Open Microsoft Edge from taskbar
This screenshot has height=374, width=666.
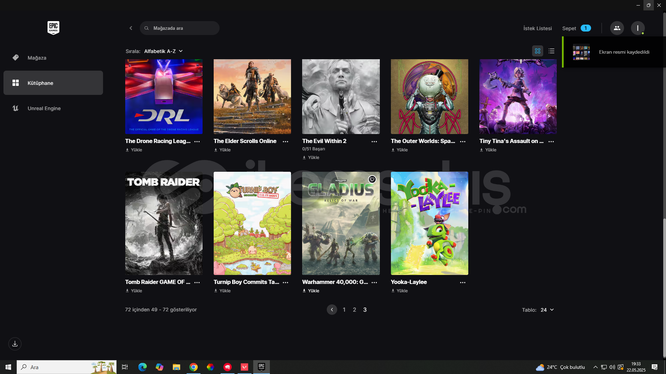(x=142, y=367)
